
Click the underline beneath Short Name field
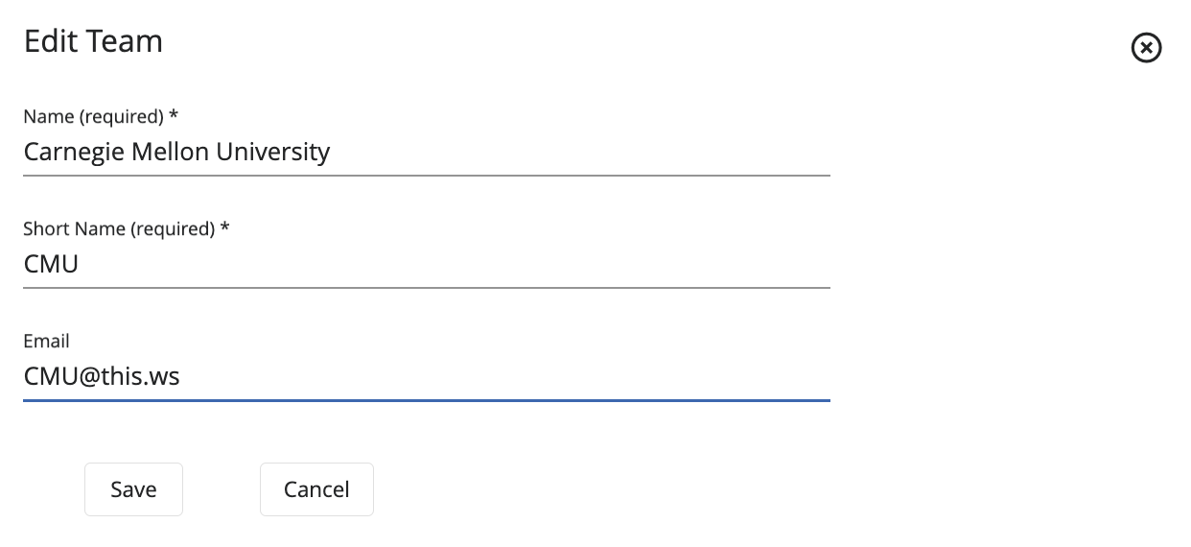click(427, 287)
